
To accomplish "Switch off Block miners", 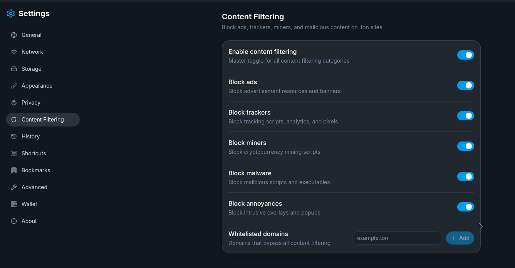I will tap(465, 146).
